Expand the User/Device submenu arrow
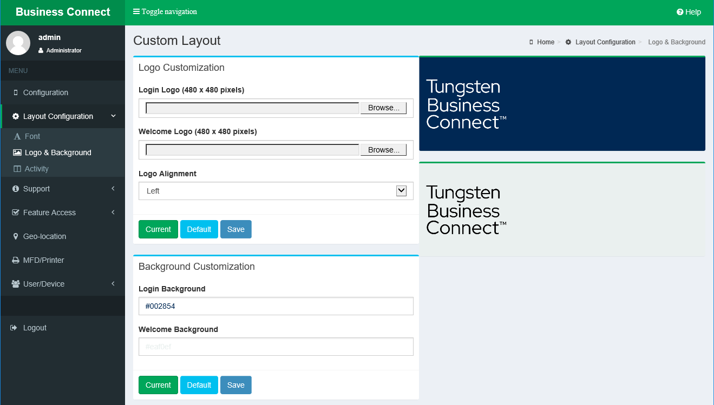The image size is (714, 405). coord(113,284)
